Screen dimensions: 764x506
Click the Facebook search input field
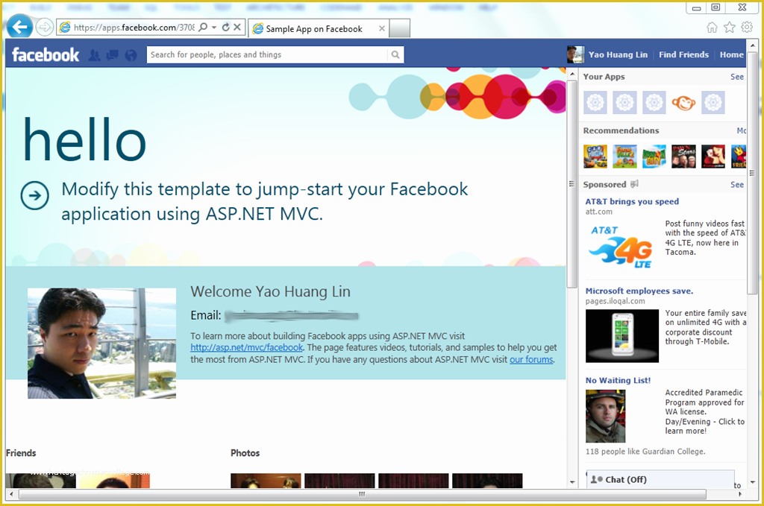[266, 54]
